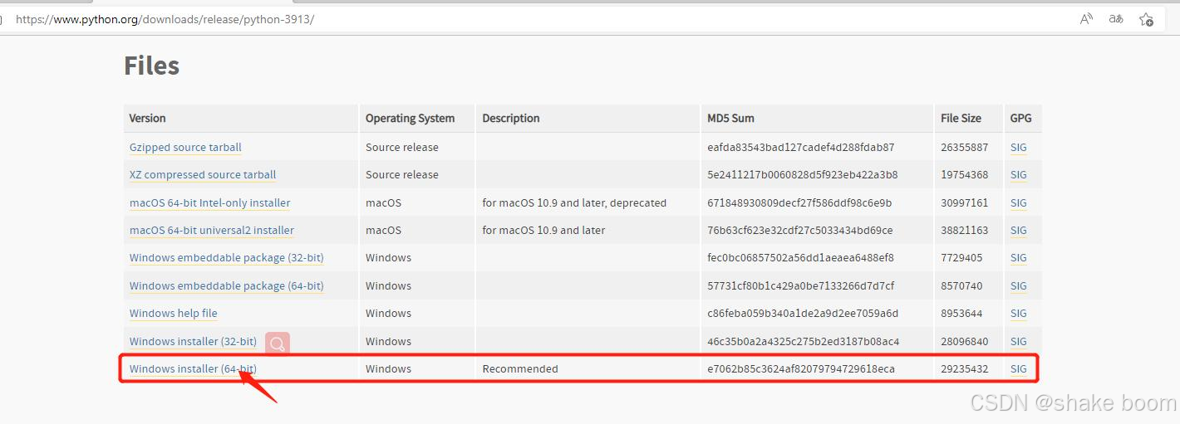Click file size 28096840
The height and width of the screenshot is (424, 1180).
tap(964, 342)
